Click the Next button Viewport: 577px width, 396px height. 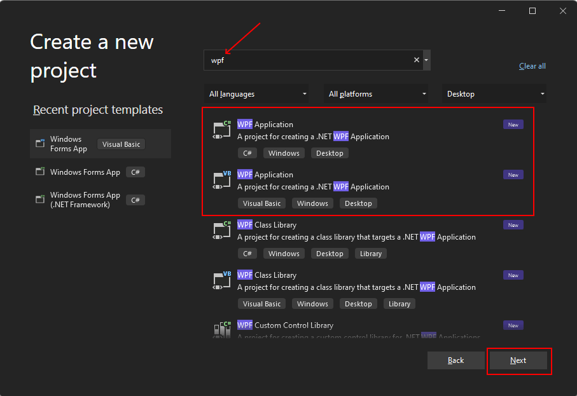tap(518, 360)
